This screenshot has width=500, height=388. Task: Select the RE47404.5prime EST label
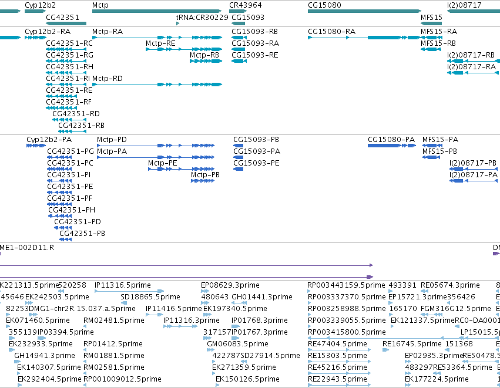pyautogui.click(x=337, y=344)
